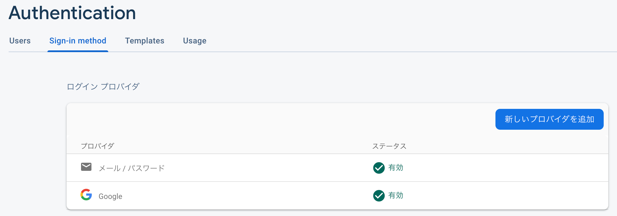
Task: Click the Google logo icon in provider list
Action: (x=86, y=195)
